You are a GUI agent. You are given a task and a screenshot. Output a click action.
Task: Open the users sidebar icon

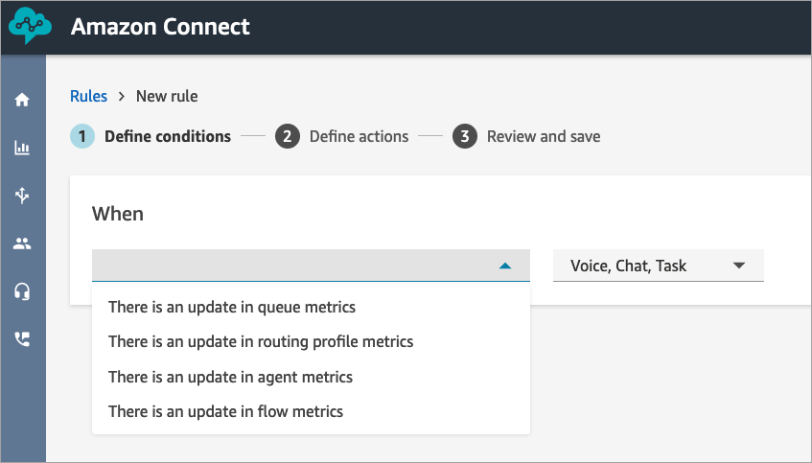click(22, 243)
